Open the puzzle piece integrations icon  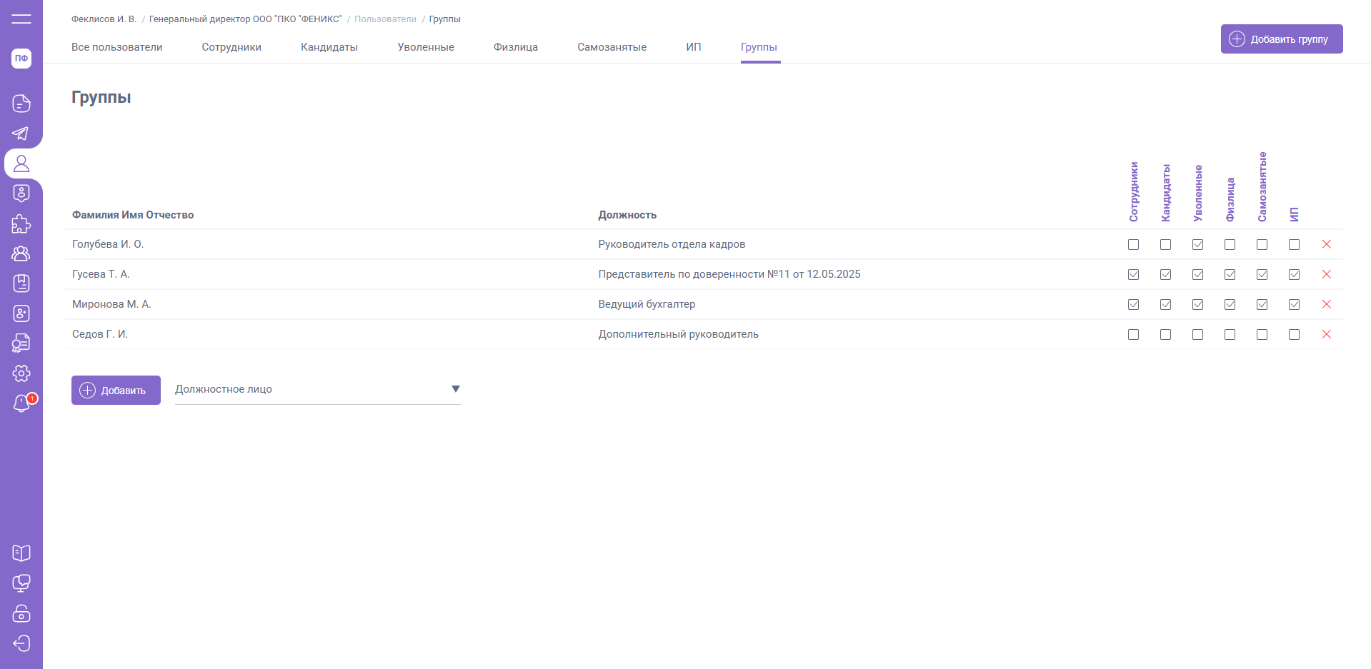click(21, 223)
